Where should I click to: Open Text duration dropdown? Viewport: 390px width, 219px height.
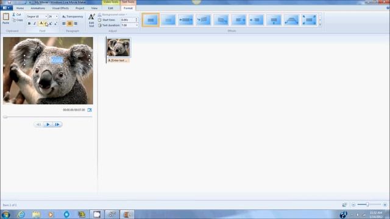click(x=136, y=26)
